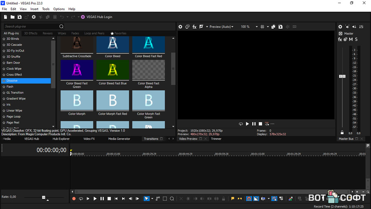371x209 pixels.
Task: Click VEGAS Hub Login
Action: [96, 17]
